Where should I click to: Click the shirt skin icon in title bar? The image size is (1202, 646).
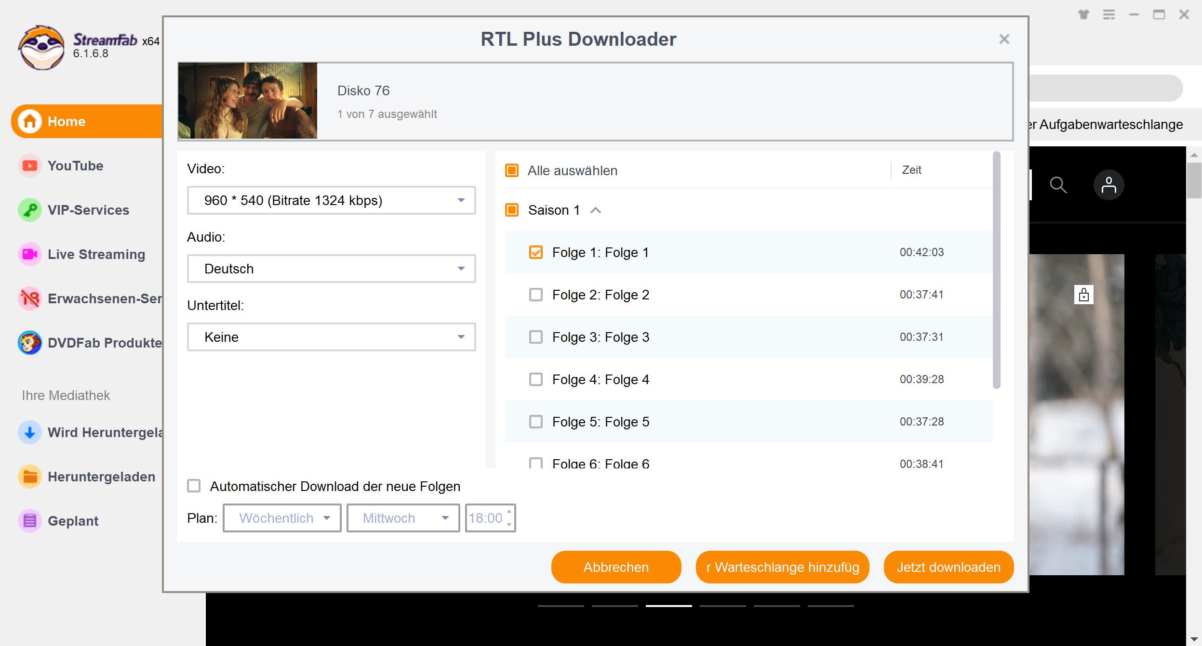pos(1083,14)
